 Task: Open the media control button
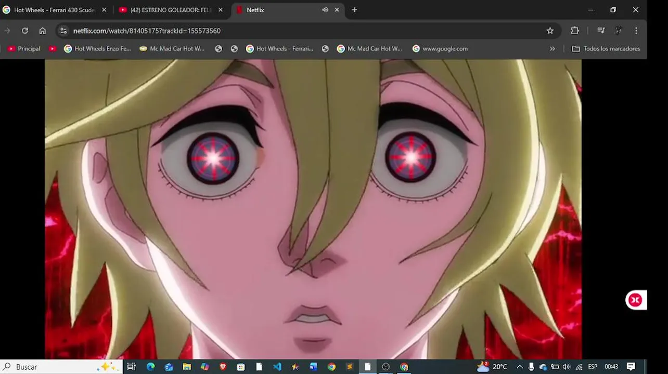pyautogui.click(x=601, y=31)
